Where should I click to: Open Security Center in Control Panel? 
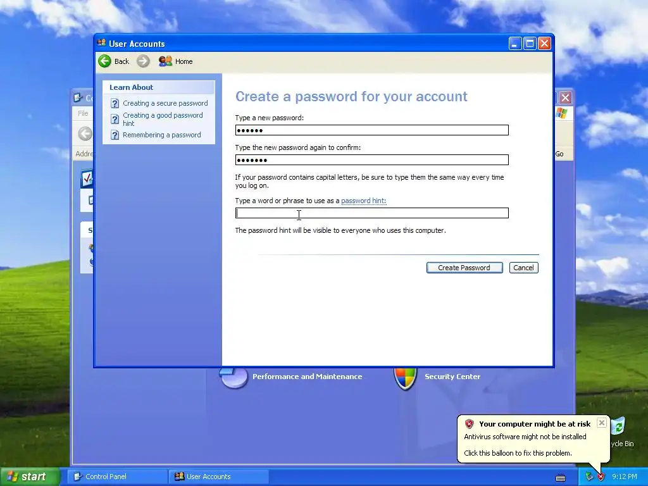(x=452, y=377)
